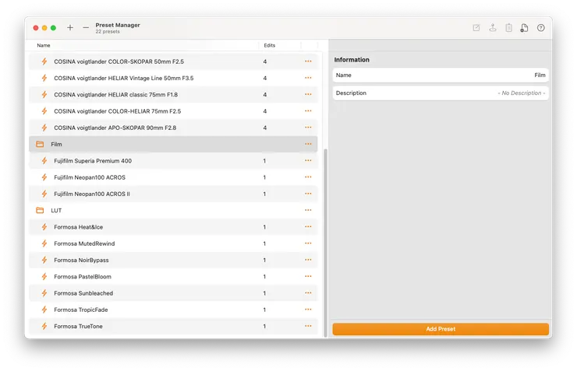Open more options for the Film folder
Image resolution: width=577 pixels, height=371 pixels.
point(308,144)
